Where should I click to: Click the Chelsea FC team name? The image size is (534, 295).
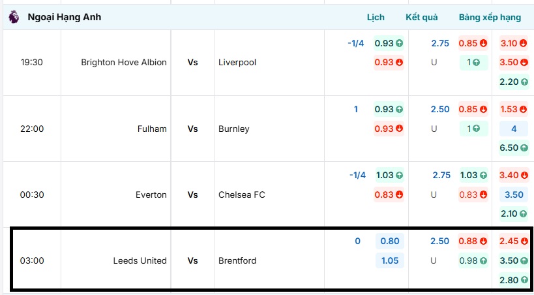[x=241, y=194]
